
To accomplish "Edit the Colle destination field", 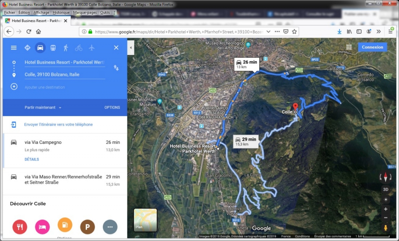I will point(65,74).
